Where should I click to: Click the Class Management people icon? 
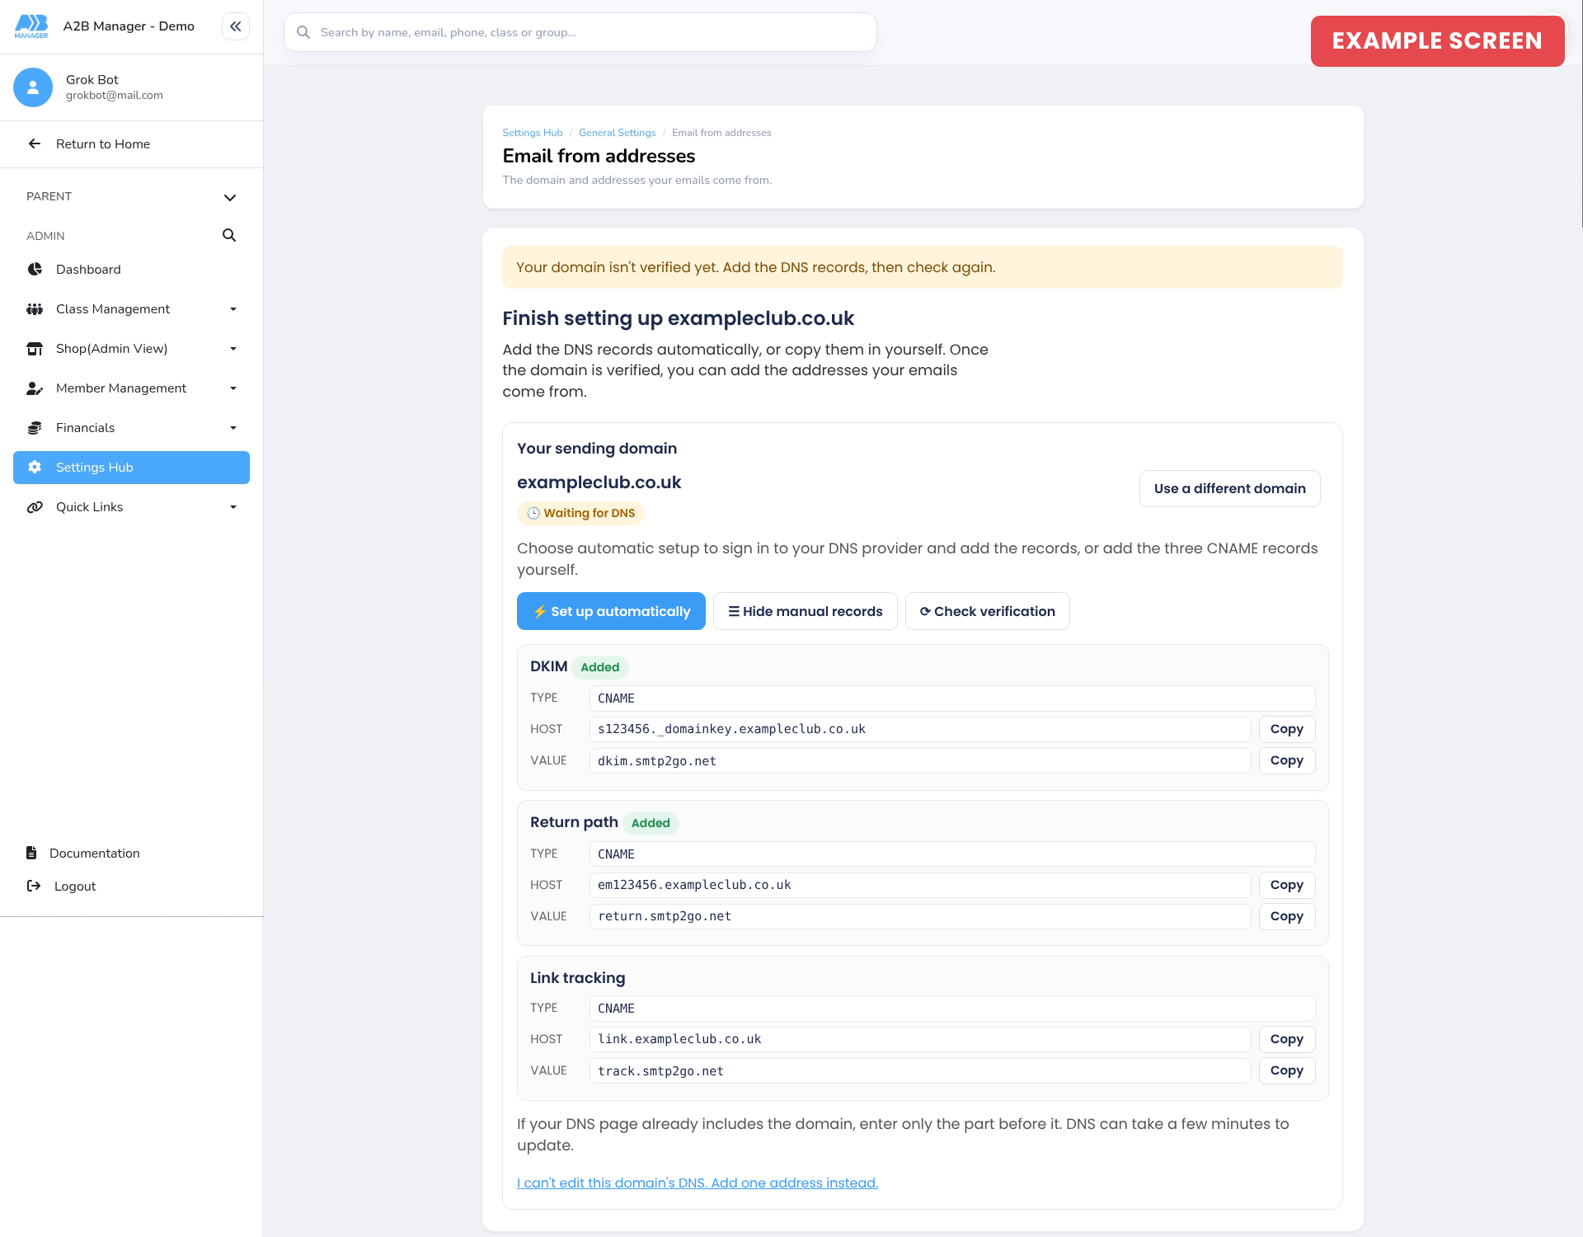[35, 309]
